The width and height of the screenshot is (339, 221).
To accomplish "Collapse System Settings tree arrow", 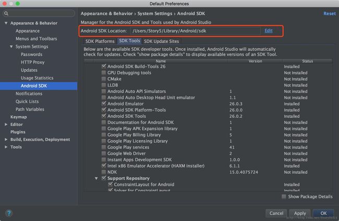I will tap(11, 46).
